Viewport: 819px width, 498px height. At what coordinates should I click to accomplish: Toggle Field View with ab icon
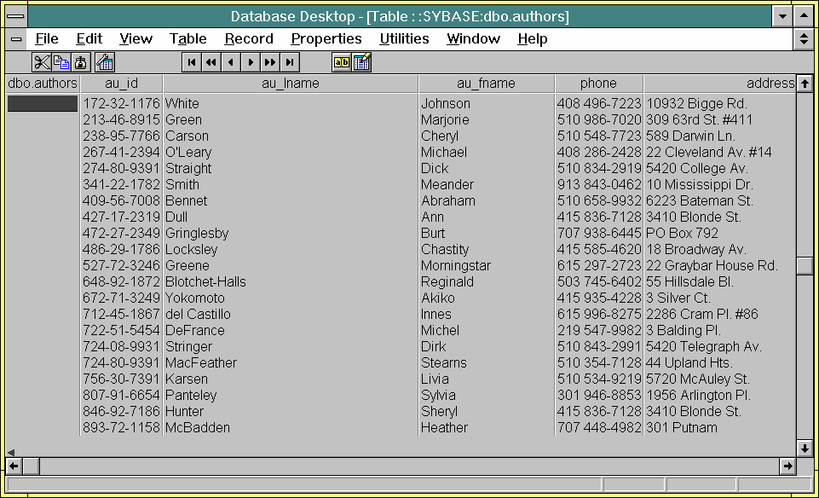[x=341, y=62]
